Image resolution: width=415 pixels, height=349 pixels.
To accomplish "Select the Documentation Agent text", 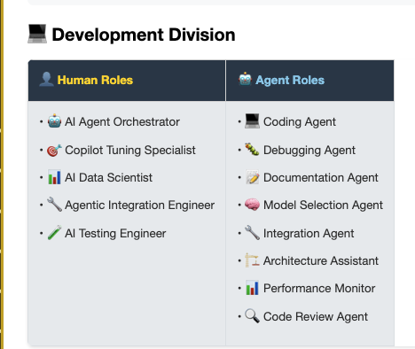I will tap(321, 178).
